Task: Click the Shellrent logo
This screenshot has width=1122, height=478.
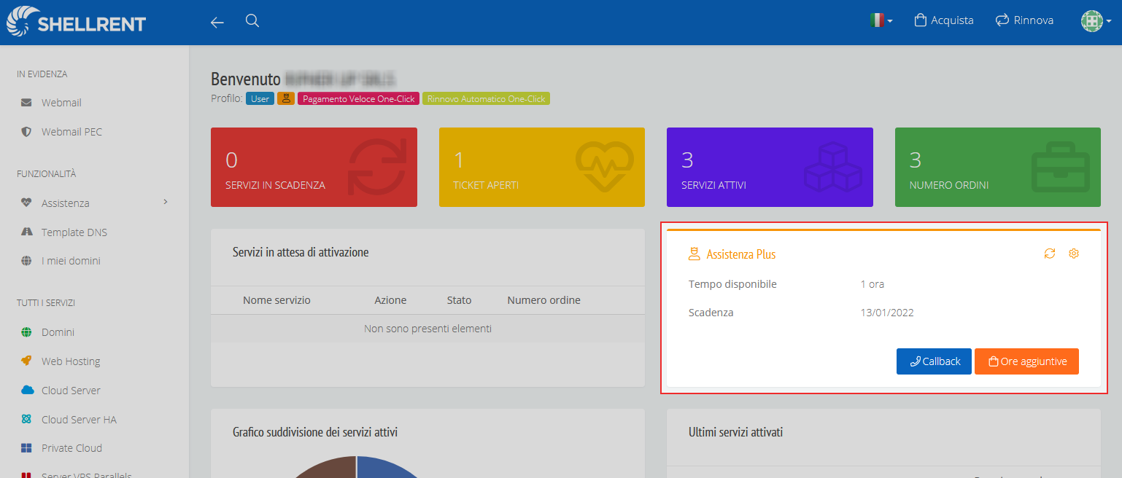Action: 76,22
